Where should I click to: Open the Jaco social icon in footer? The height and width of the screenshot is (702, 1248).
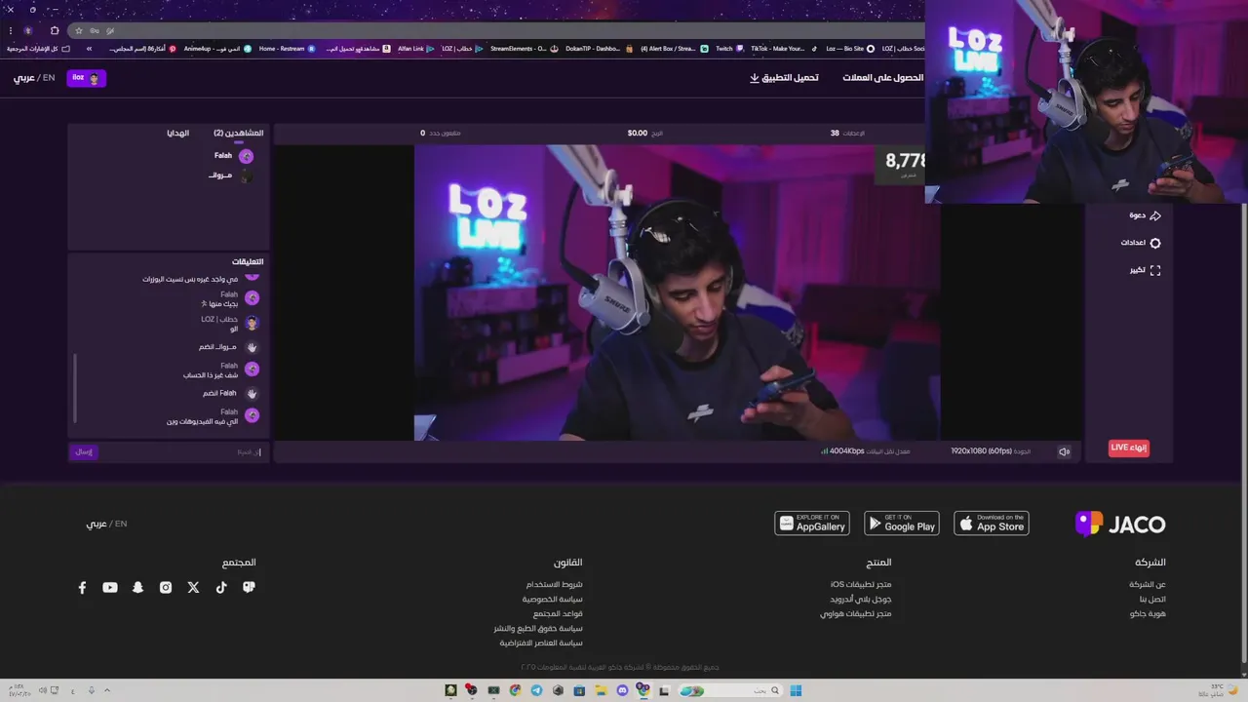[249, 587]
